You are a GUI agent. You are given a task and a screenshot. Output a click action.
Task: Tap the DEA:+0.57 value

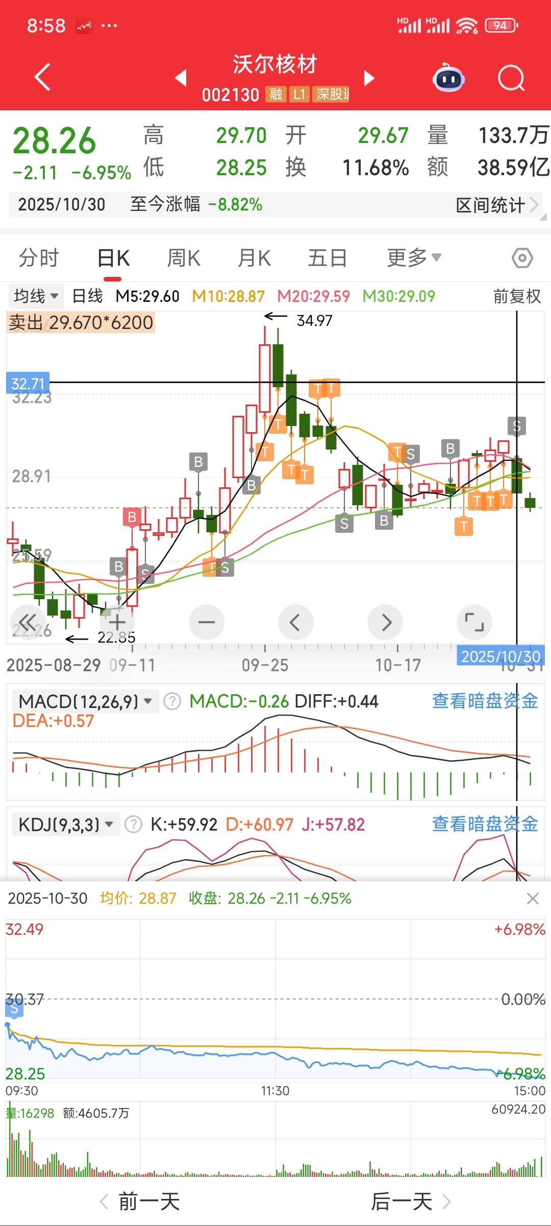click(53, 721)
